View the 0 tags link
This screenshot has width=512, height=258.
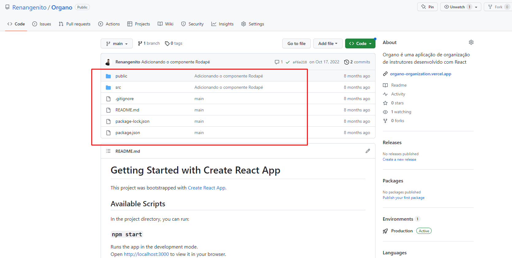174,43
